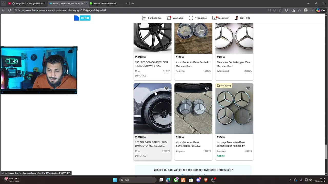Click the 159 kr price of the Senterkopper BILLIG ad
Viewport: 328px width, 184px height.
pyautogui.click(x=180, y=137)
